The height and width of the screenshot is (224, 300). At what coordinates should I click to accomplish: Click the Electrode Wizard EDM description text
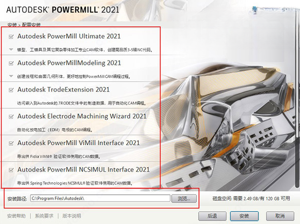pyautogui.click(x=55, y=130)
